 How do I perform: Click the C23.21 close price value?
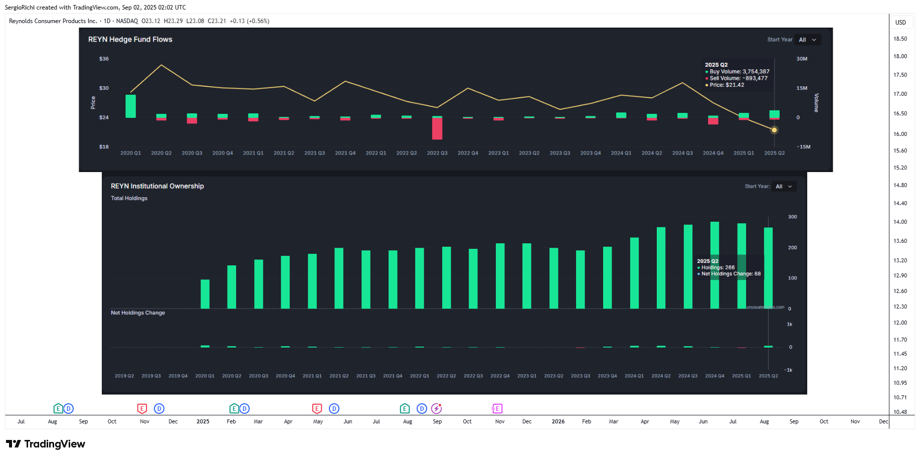217,21
